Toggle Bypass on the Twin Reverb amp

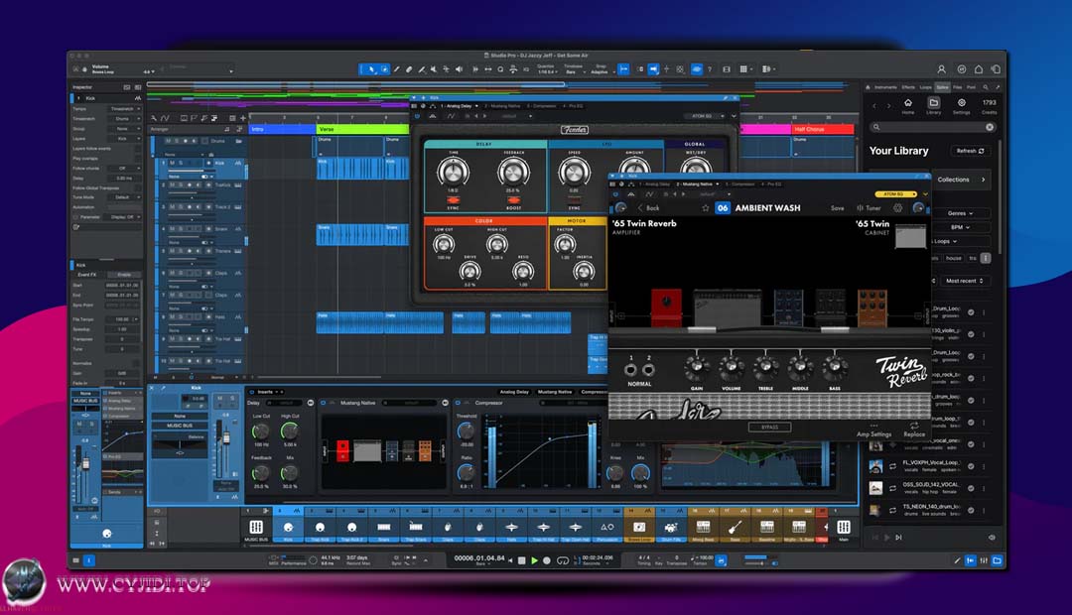tap(769, 427)
